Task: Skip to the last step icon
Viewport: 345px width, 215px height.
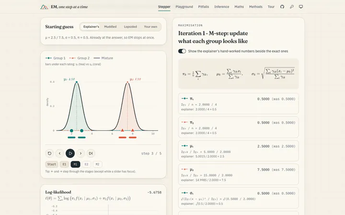Action: [x=91, y=153]
